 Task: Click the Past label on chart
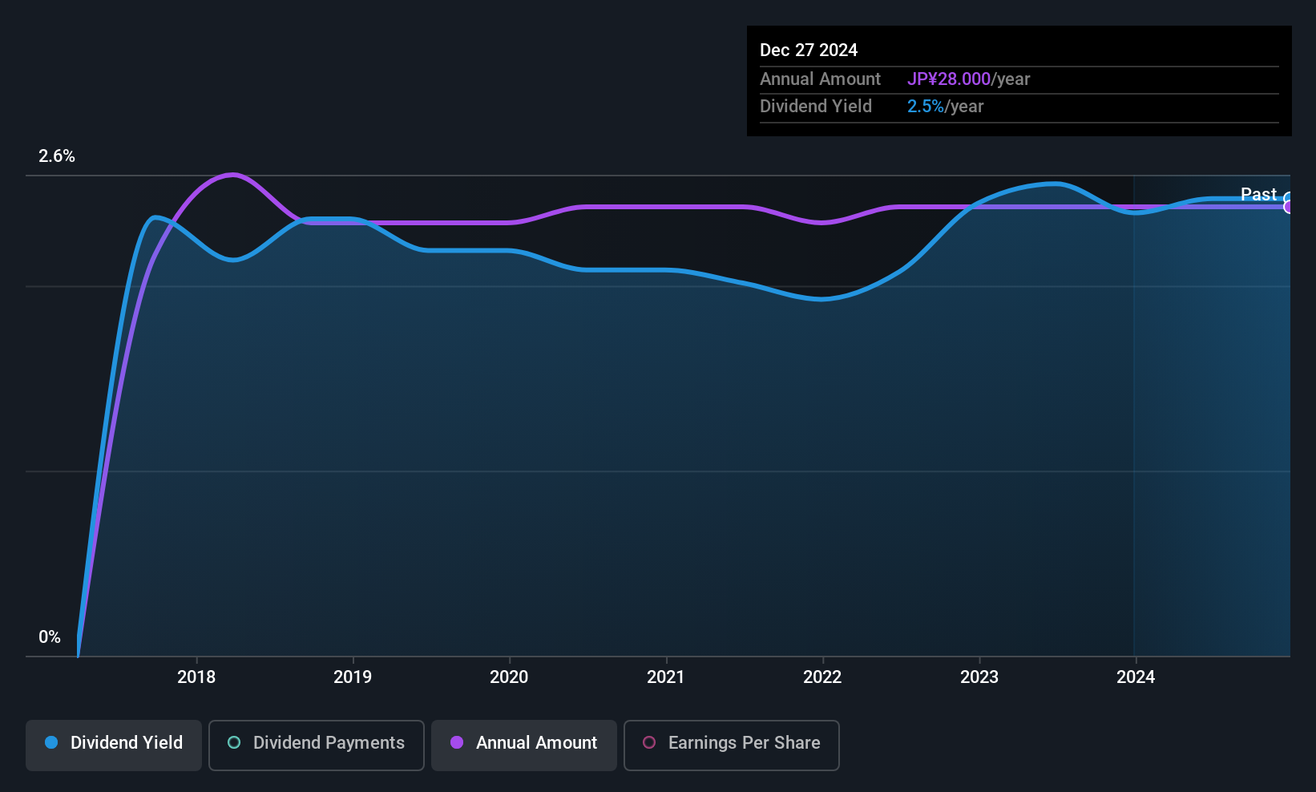click(1258, 194)
